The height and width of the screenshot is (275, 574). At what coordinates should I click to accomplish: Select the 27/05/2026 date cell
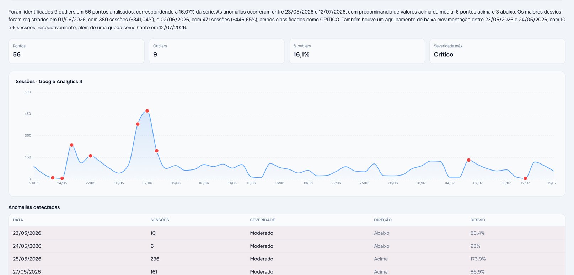(27, 271)
